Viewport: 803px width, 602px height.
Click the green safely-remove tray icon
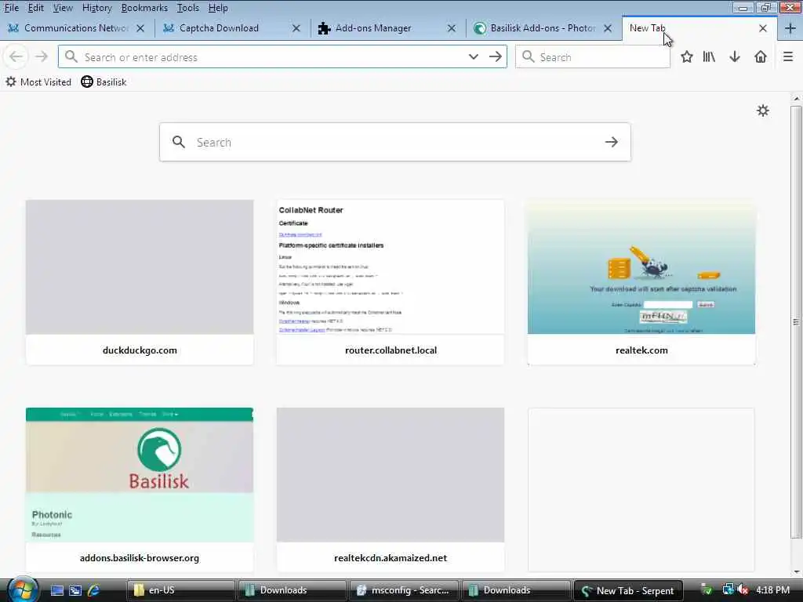pos(707,590)
